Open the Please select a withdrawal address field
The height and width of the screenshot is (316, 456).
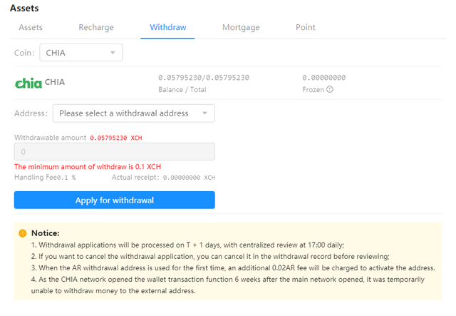(x=134, y=113)
